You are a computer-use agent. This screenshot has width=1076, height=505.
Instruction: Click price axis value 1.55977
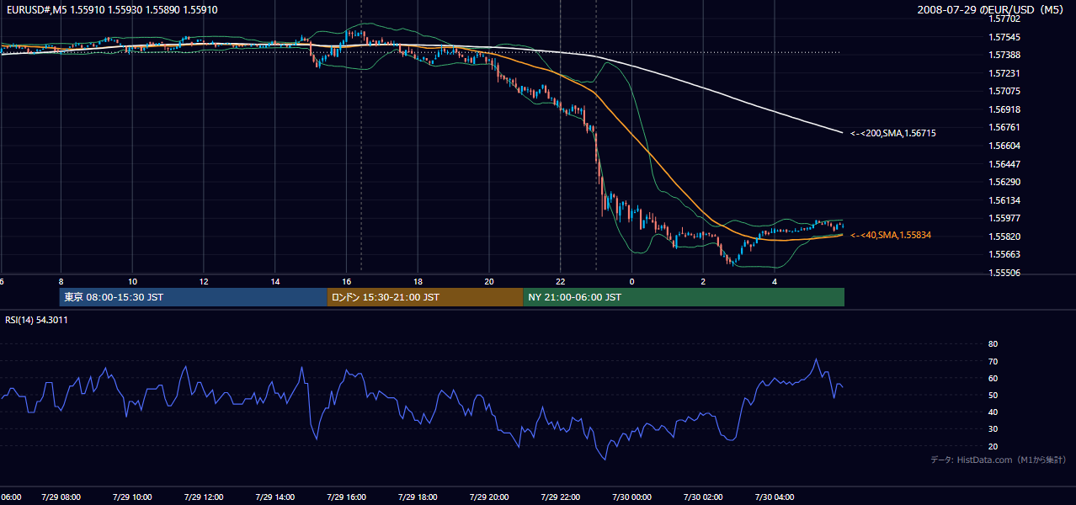click(x=1003, y=218)
